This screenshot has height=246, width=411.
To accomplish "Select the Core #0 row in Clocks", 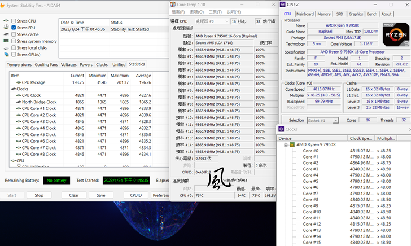I will [x=311, y=151].
